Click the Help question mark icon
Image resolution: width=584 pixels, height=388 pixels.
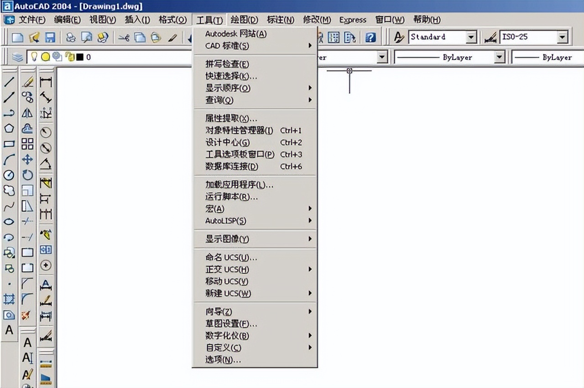click(370, 37)
